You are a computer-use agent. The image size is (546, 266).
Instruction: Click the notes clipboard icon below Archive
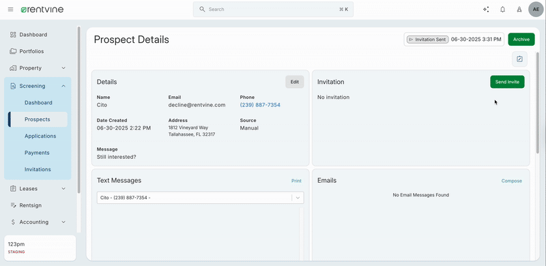coord(519,59)
